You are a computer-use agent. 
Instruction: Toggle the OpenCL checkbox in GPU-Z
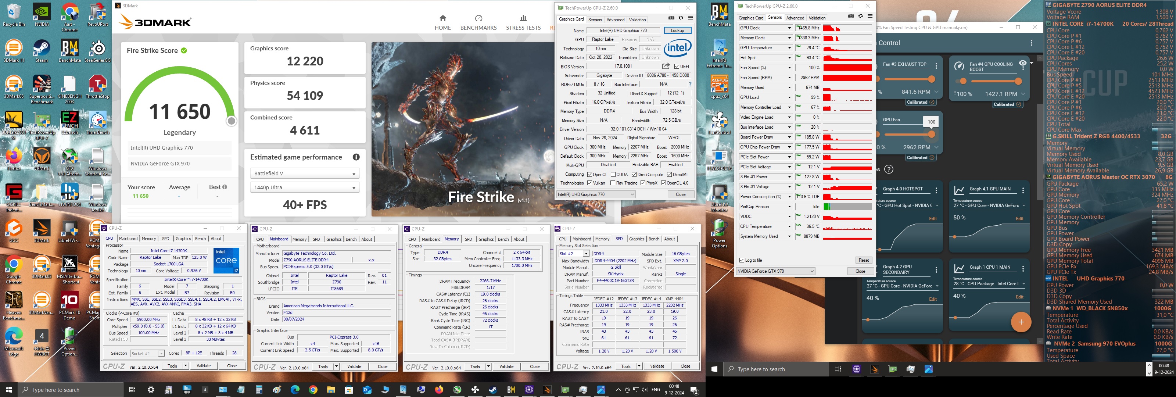(589, 175)
